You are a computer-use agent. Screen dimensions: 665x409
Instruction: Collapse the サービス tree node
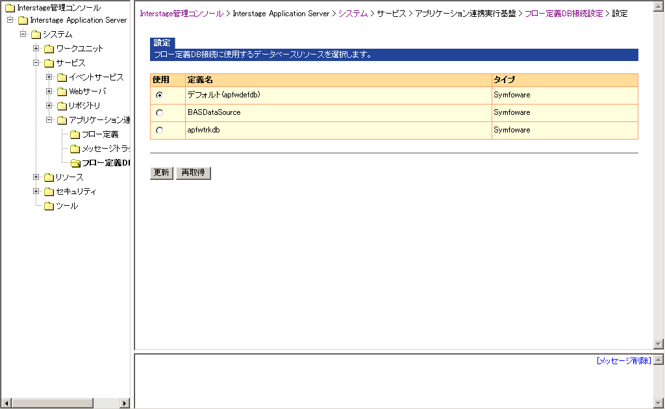coord(36,63)
